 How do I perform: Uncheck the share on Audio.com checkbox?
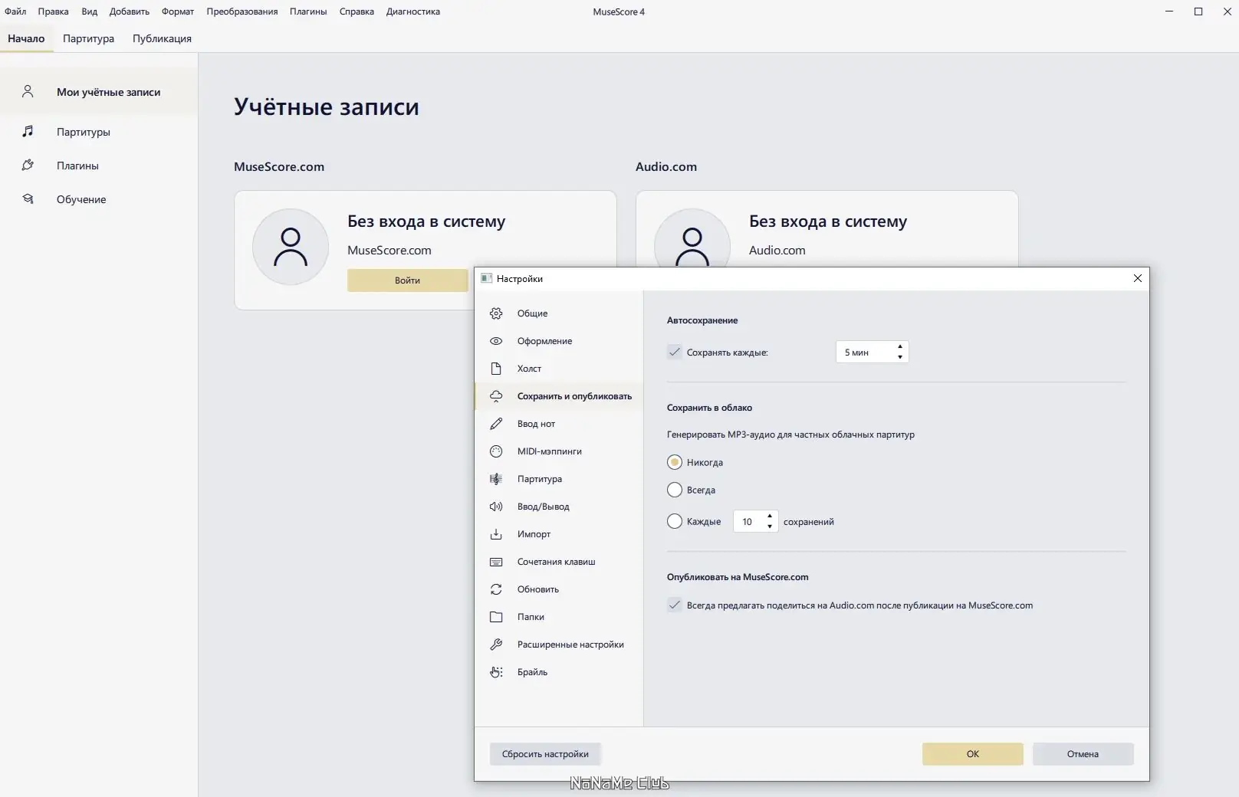click(x=675, y=605)
